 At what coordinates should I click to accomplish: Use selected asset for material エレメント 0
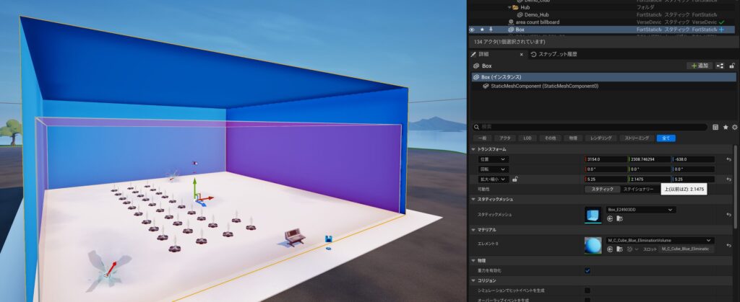(x=611, y=249)
